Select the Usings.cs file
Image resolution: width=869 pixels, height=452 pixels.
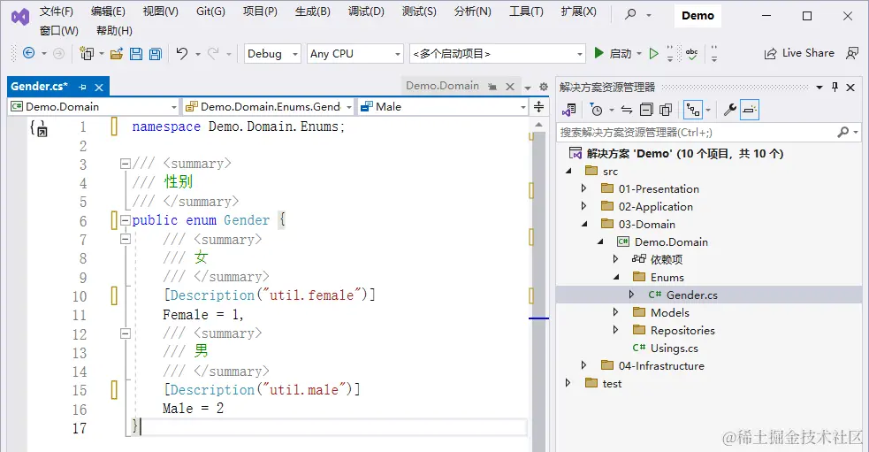674,348
